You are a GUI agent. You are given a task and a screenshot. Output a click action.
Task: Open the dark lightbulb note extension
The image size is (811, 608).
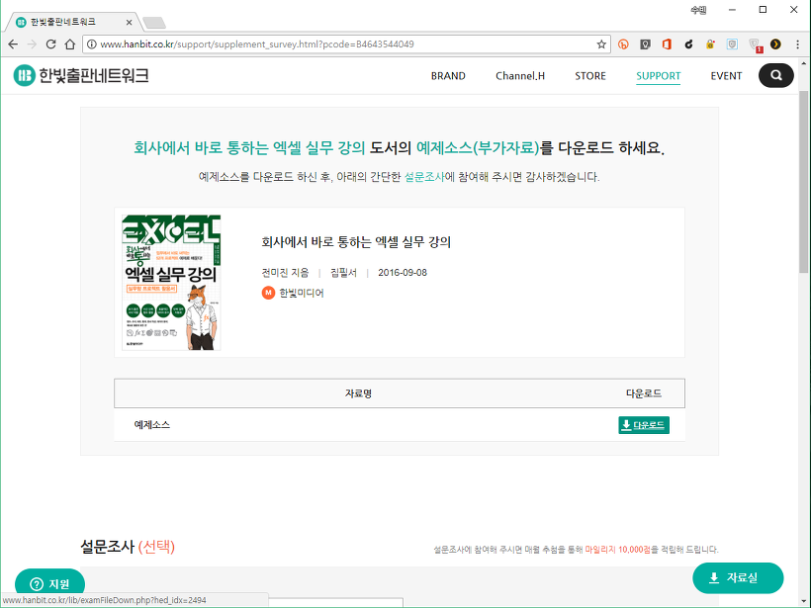645,44
